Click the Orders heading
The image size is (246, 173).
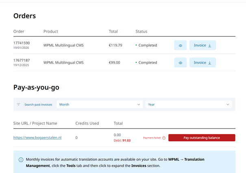click(24, 16)
